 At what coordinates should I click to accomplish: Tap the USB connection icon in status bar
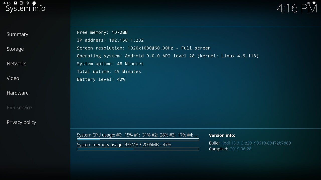(28, 3)
